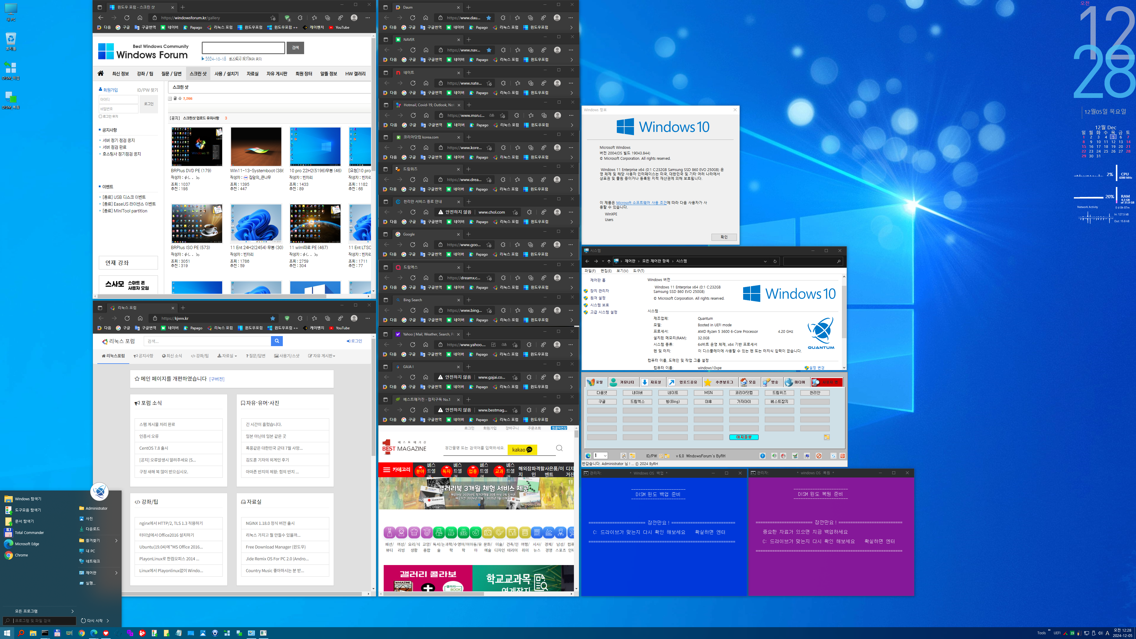The height and width of the screenshot is (639, 1136).
Task: Click the magnifier search icon on Best Magazine page
Action: pyautogui.click(x=559, y=448)
